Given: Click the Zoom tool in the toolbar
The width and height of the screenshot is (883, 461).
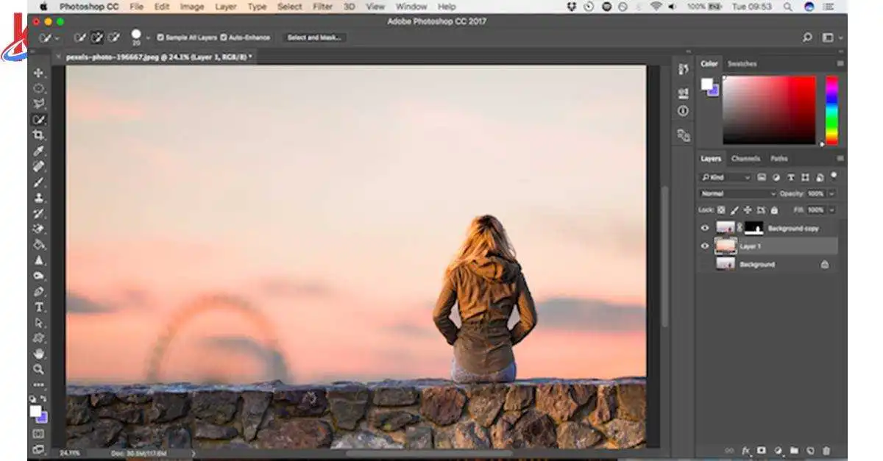Looking at the screenshot, I should pyautogui.click(x=39, y=369).
